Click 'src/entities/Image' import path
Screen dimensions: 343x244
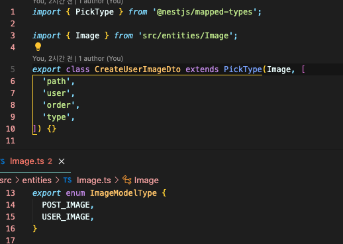[185, 36]
